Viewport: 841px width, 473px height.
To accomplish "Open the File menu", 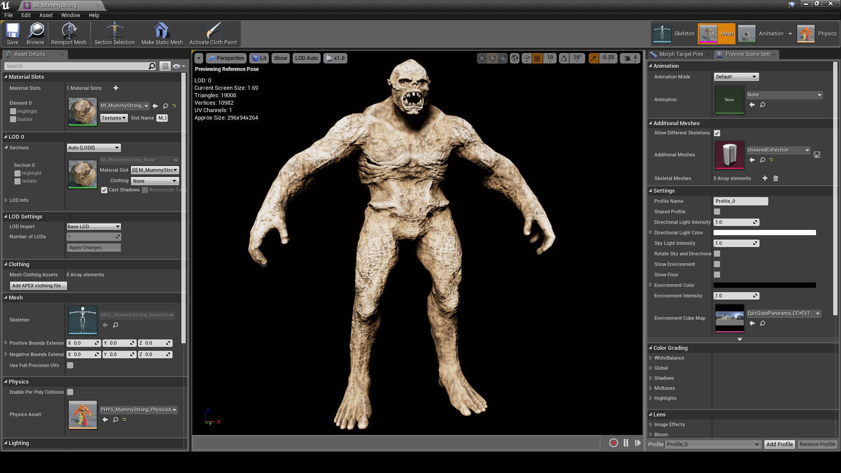I will coord(8,15).
